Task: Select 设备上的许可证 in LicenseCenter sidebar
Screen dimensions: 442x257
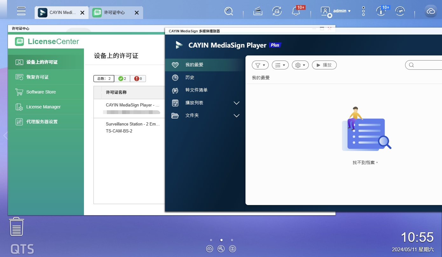Action: pos(46,62)
